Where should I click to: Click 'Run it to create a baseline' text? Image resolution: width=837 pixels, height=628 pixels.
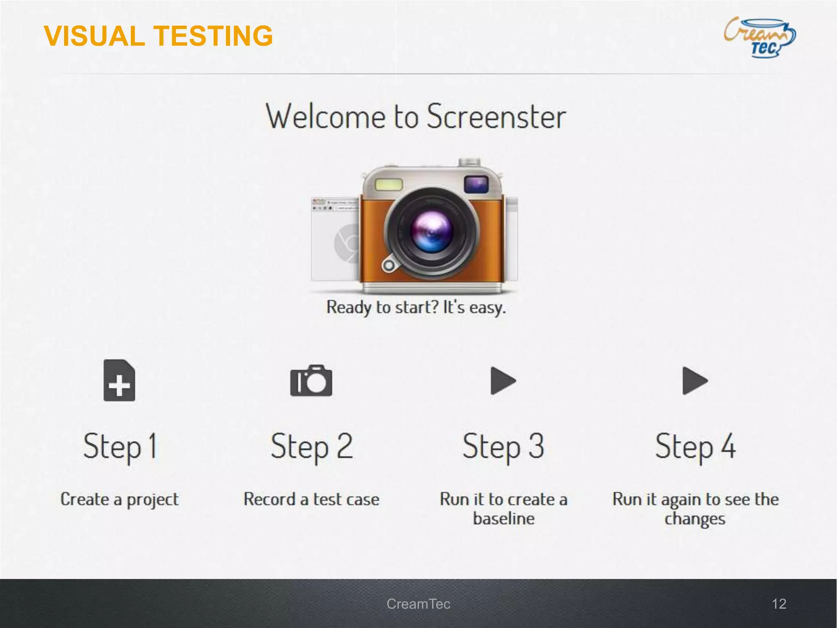click(504, 509)
